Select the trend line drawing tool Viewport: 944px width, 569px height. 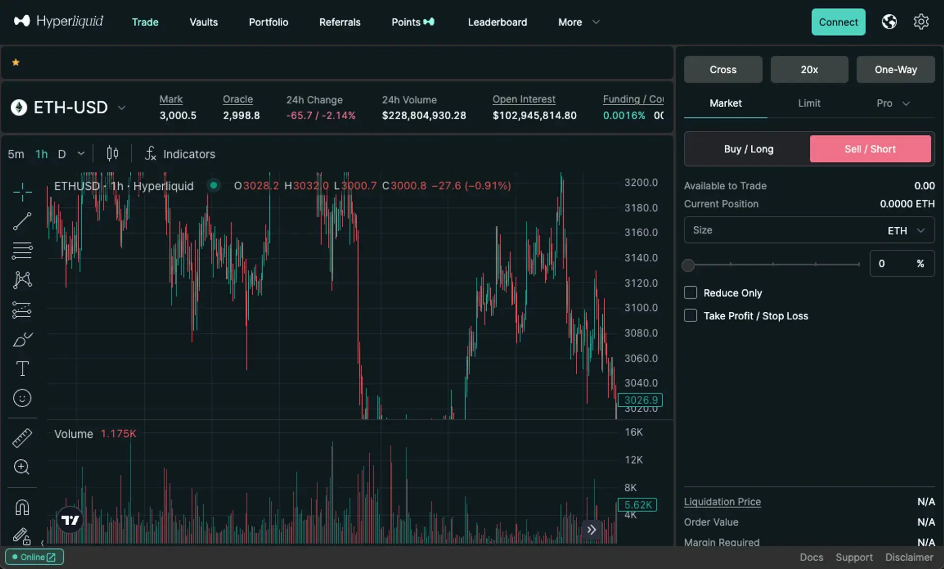pos(22,221)
